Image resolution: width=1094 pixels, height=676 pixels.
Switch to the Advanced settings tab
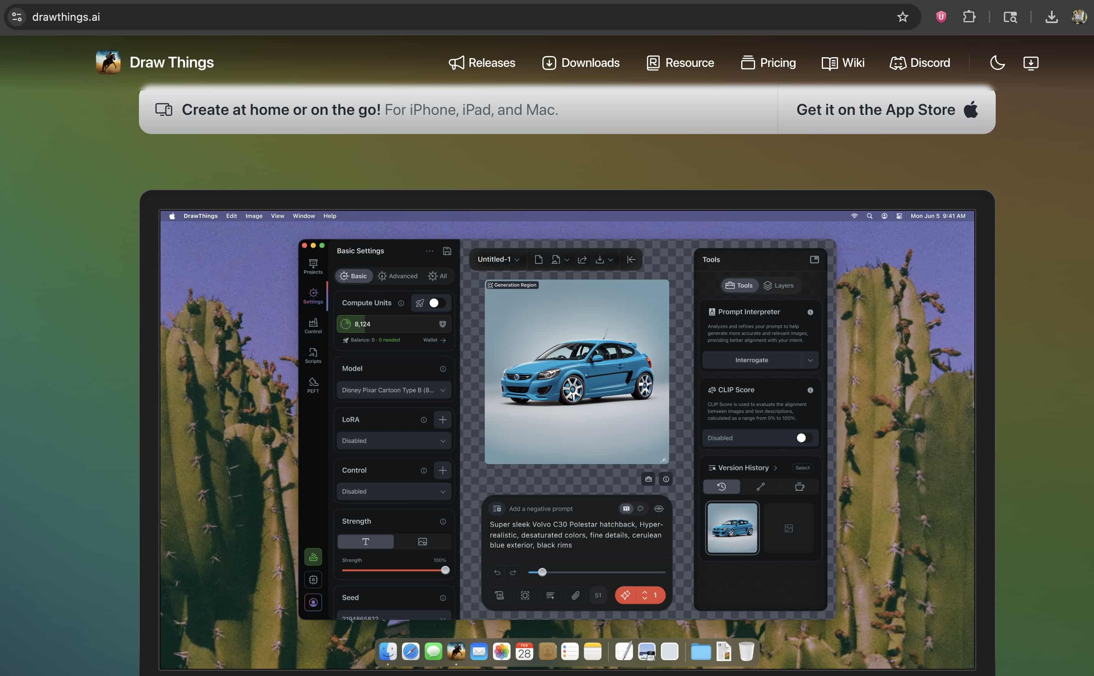pyautogui.click(x=397, y=276)
